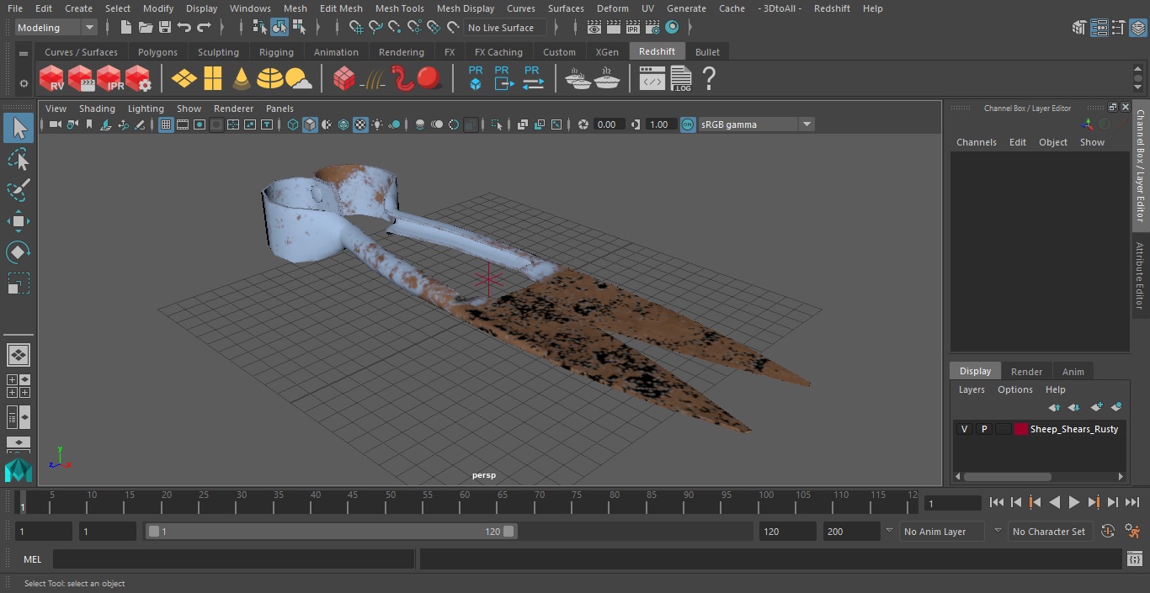
Task: Redo the last action
Action: [204, 28]
